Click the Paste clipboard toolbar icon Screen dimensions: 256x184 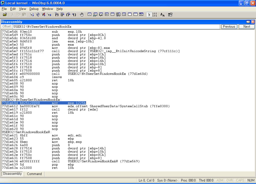click(x=24, y=15)
